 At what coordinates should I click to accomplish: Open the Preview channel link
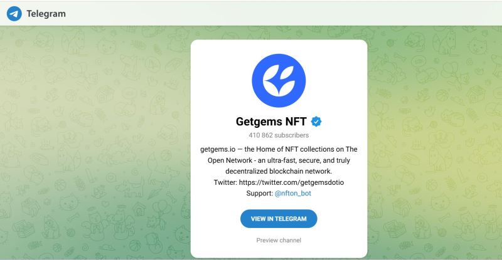279,240
